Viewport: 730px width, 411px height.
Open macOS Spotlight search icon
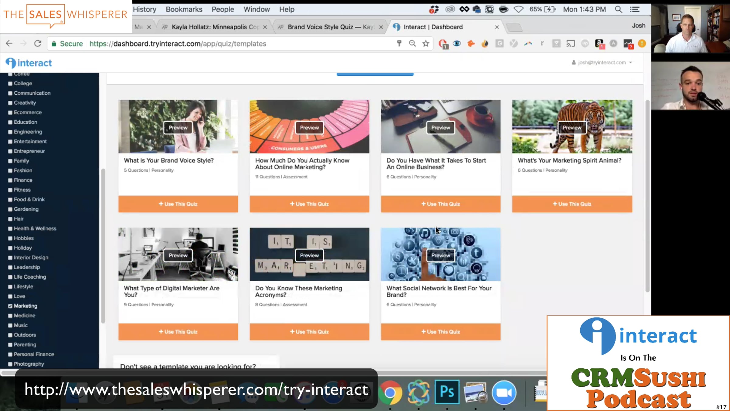pyautogui.click(x=618, y=9)
